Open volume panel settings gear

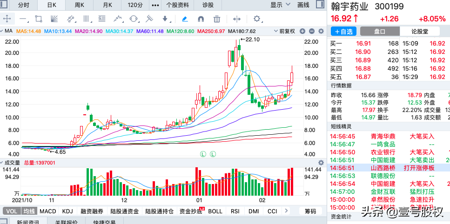point(321,163)
